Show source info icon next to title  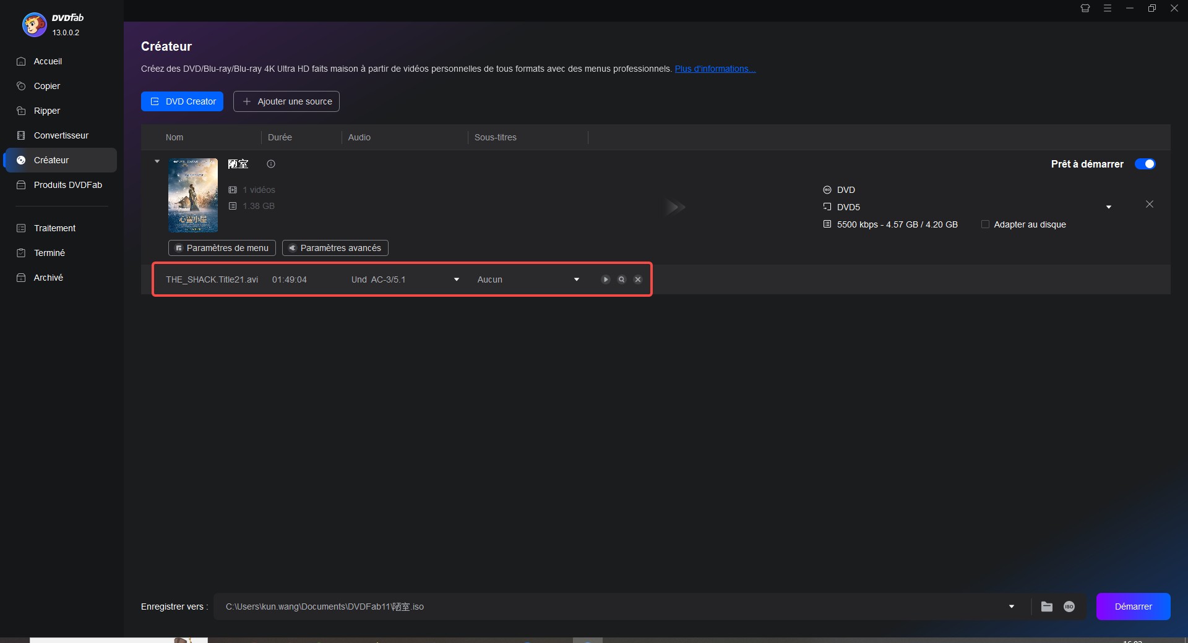[271, 164]
